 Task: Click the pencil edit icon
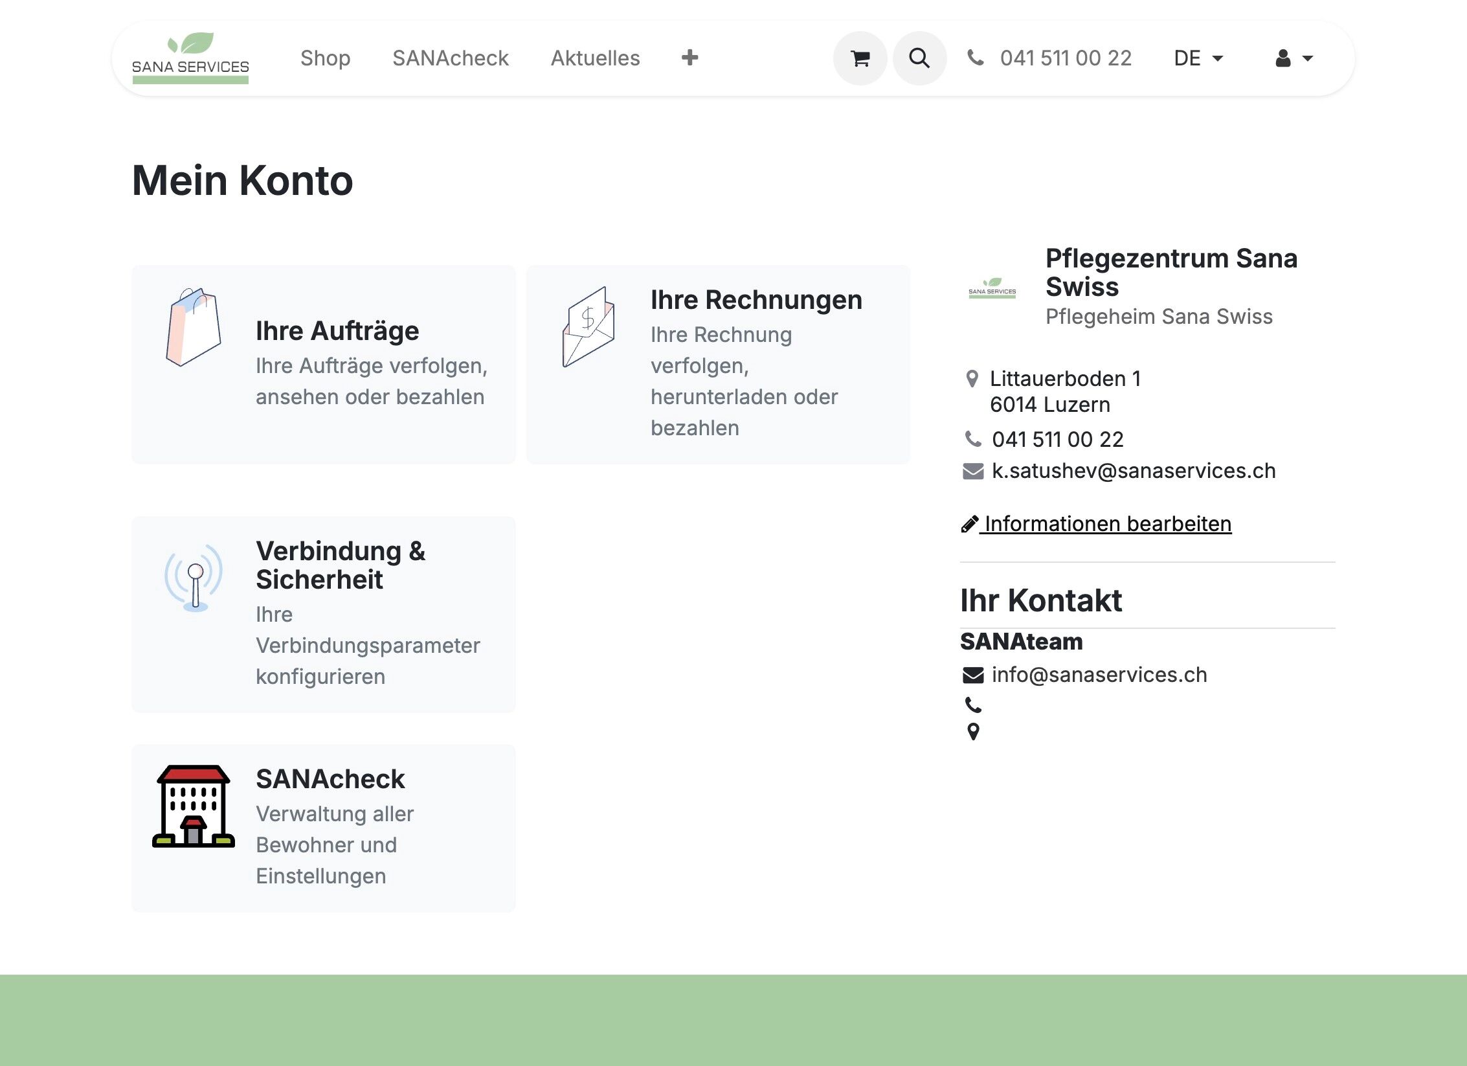click(969, 524)
